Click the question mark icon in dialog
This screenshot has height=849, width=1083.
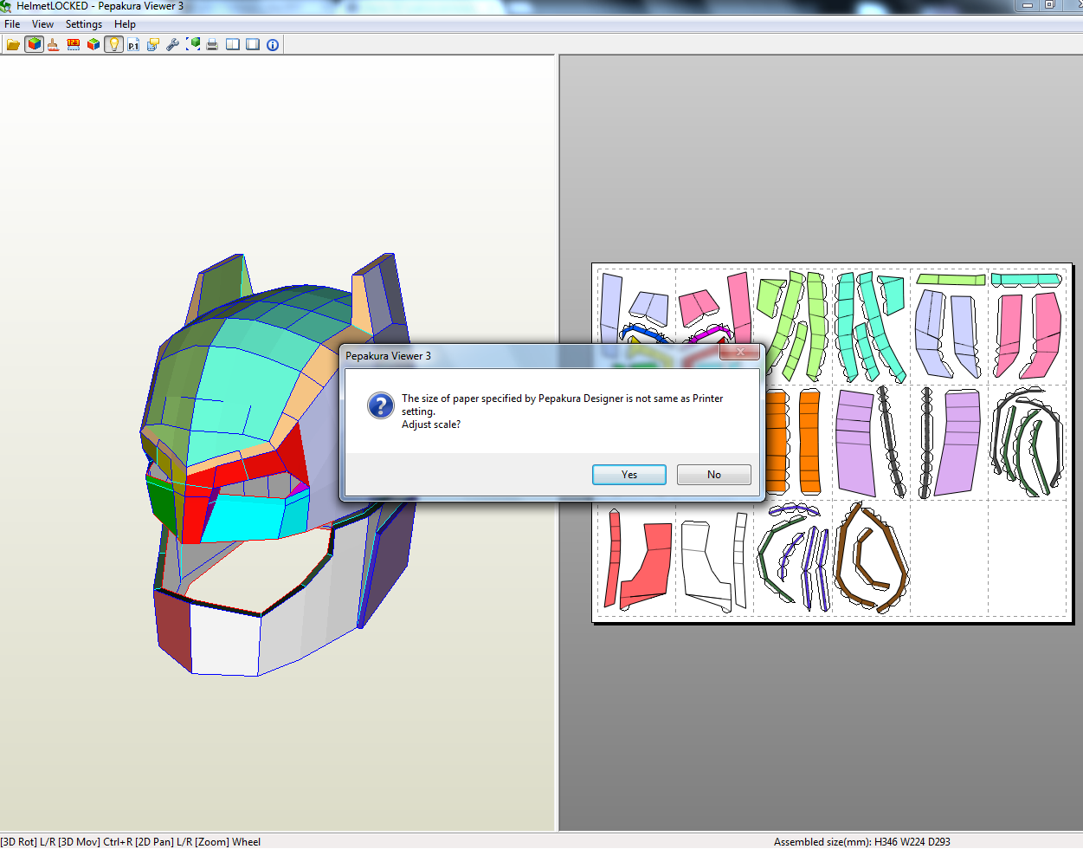coord(381,405)
